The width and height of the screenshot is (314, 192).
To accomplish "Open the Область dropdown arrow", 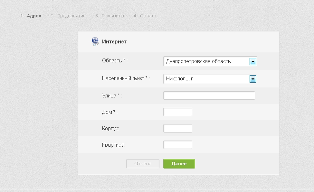I will pos(253,62).
